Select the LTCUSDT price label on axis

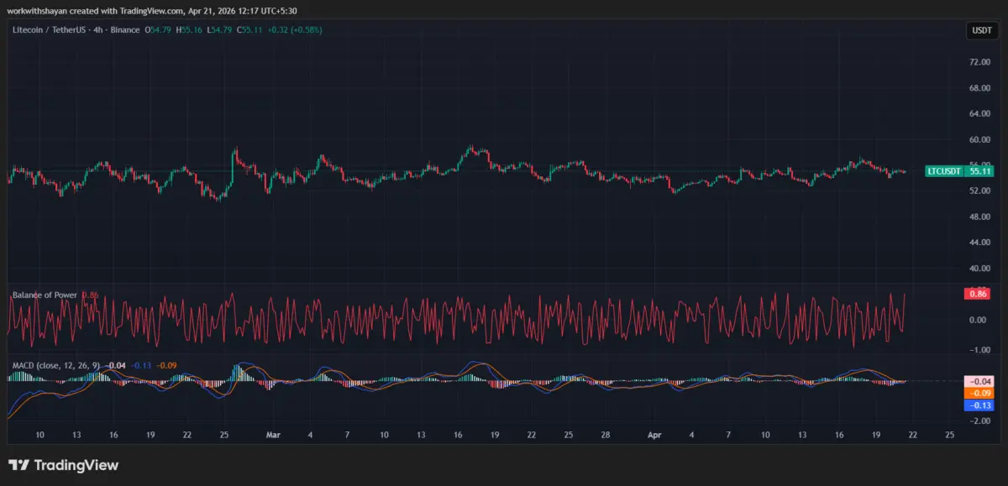pyautogui.click(x=943, y=171)
